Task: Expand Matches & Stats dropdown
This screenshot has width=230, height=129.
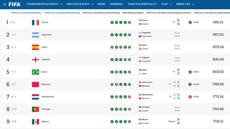Action: pos(80,4)
